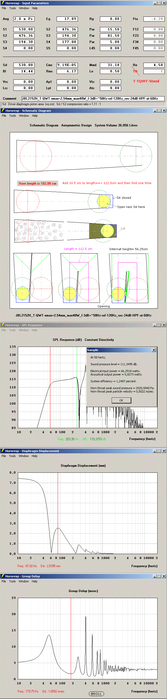The height and width of the screenshot is (699, 167).
Task: Click the Eg input field 17,89
Action: 67,19
